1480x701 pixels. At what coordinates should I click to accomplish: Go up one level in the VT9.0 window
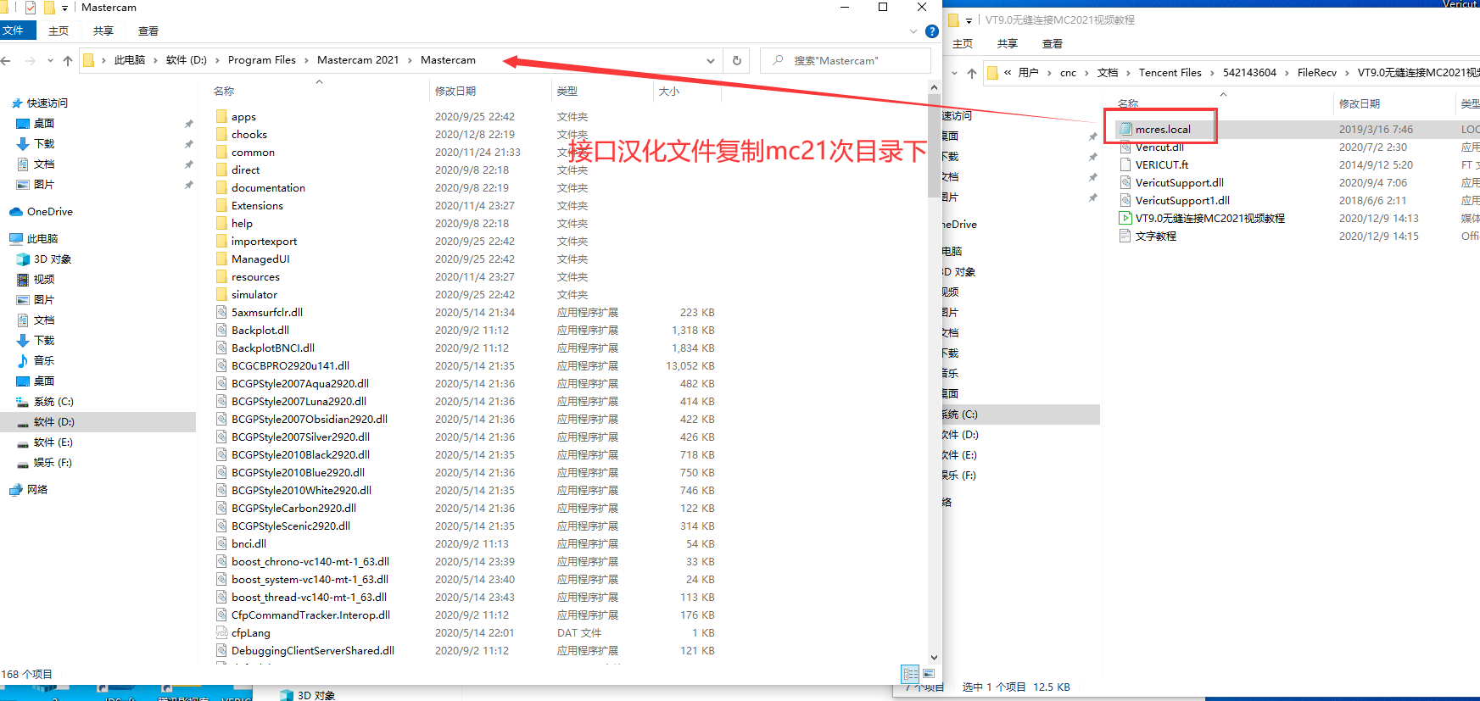click(972, 73)
